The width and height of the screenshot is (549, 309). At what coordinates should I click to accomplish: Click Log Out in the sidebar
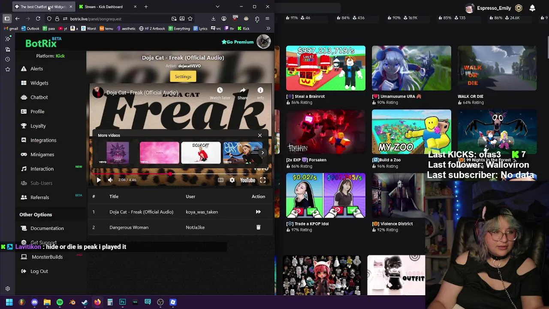pos(39,271)
